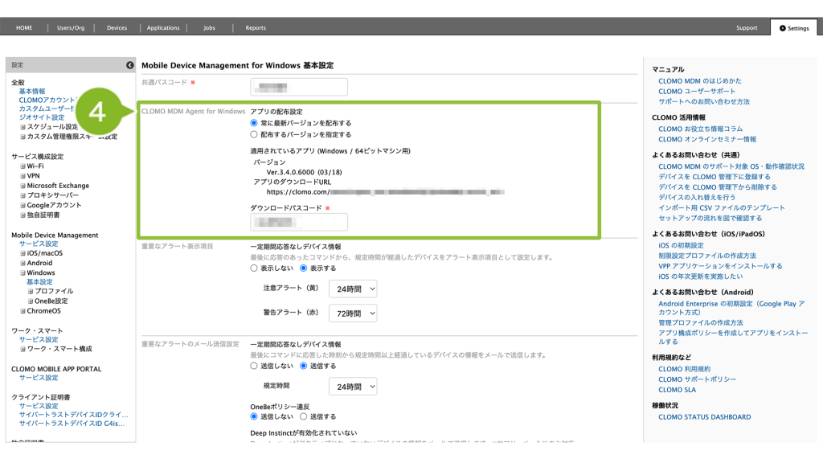
Task: Open the Users/Org menu
Action: [x=71, y=28]
